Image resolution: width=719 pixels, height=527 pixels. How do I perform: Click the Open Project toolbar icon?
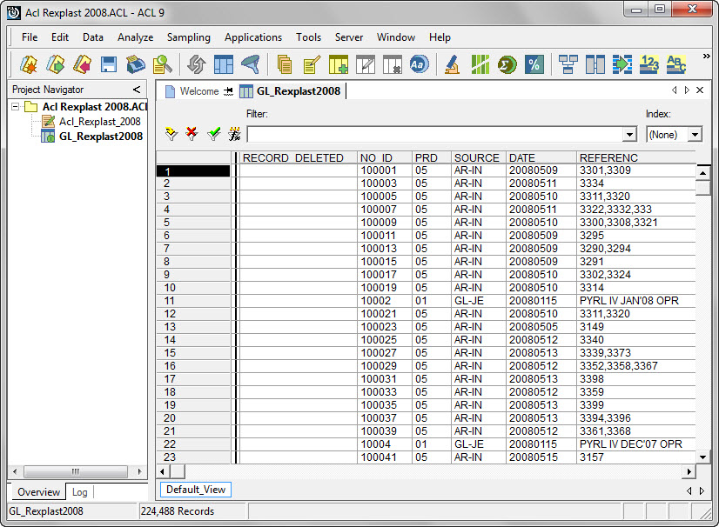point(55,64)
